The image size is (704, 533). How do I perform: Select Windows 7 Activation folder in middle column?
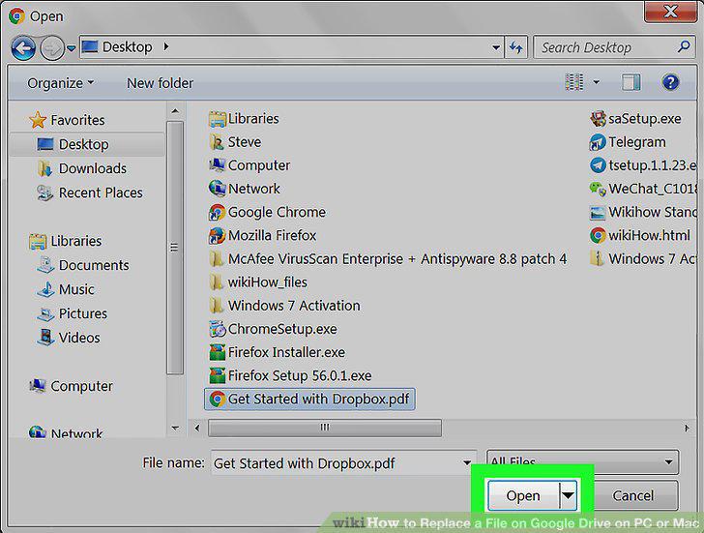284,306
